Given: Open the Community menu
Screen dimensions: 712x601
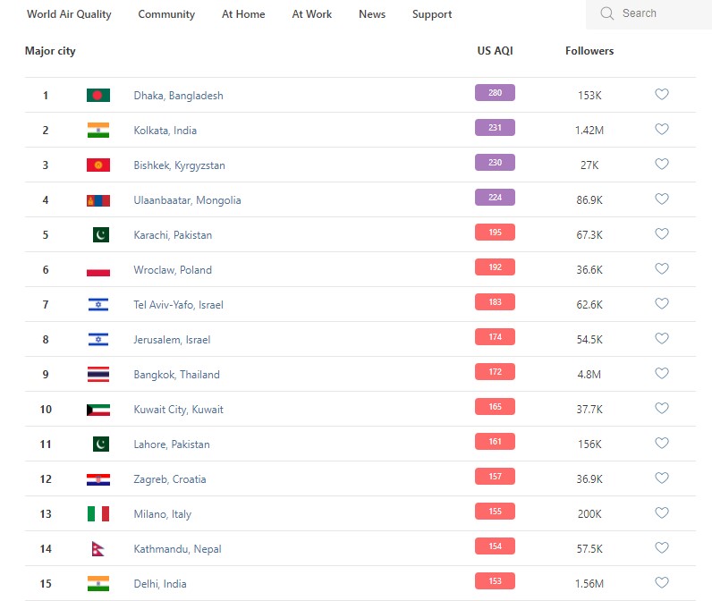Looking at the screenshot, I should coord(166,14).
